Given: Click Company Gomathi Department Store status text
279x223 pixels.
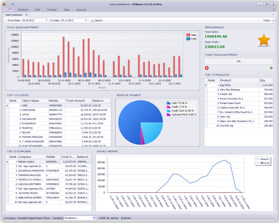Looking at the screenshot, I should point(27,218).
